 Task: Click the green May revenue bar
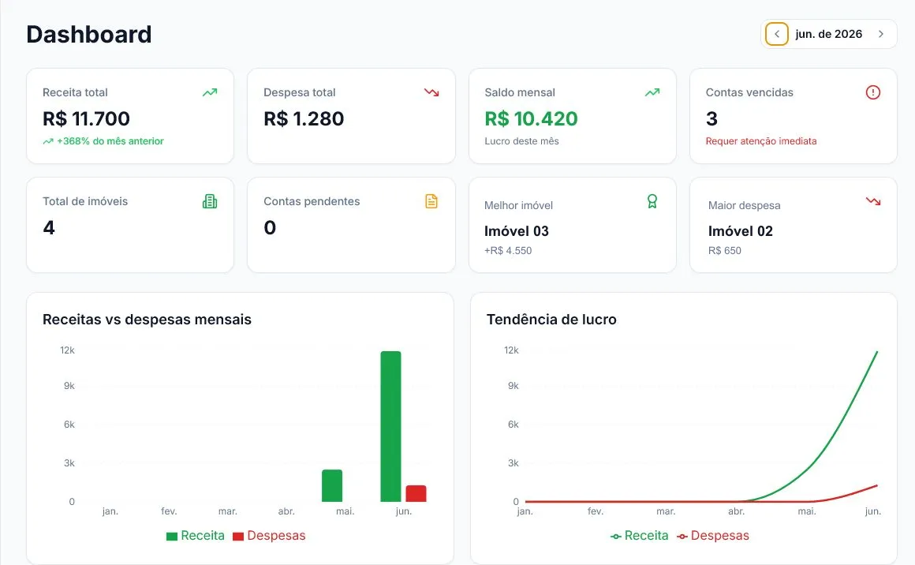pyautogui.click(x=332, y=485)
